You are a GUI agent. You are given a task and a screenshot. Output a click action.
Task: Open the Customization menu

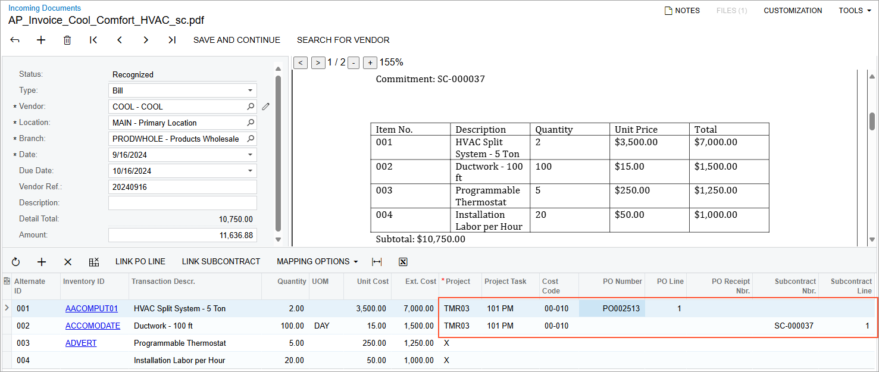click(x=793, y=11)
